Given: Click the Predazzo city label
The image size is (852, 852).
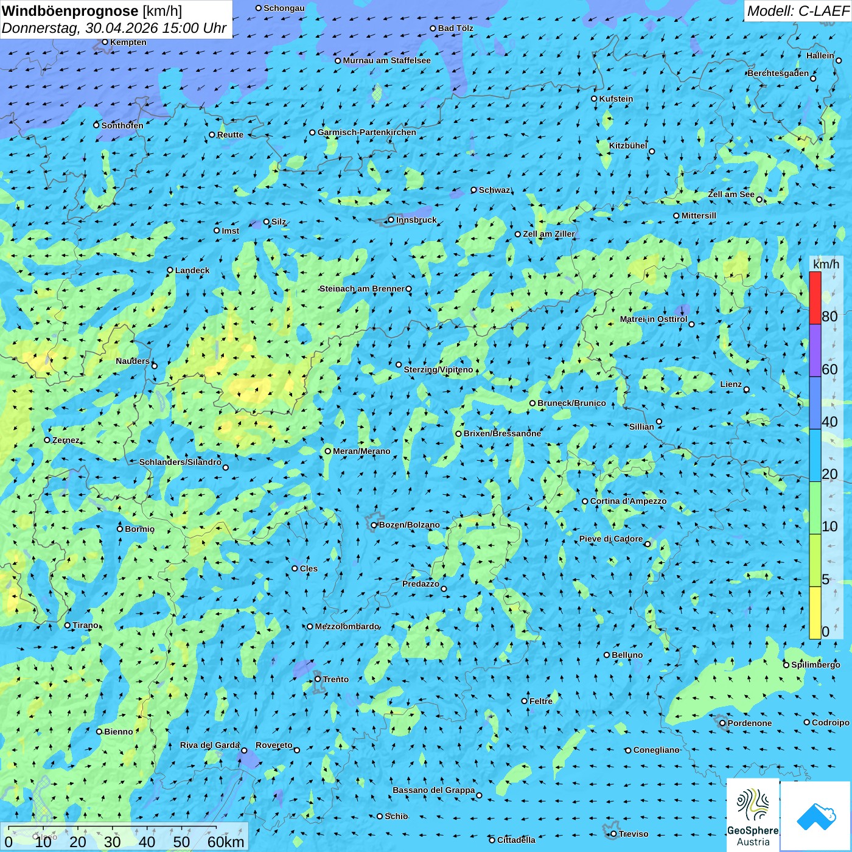Looking at the screenshot, I should [421, 584].
